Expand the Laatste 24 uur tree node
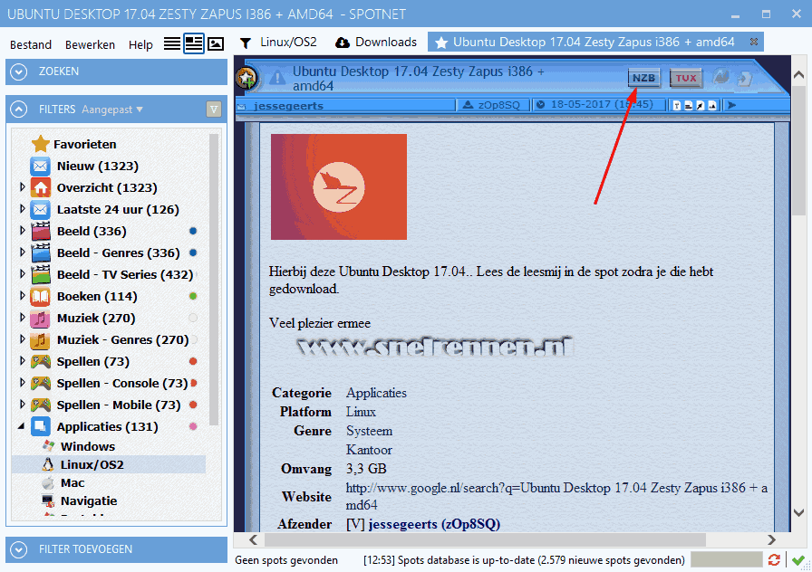 click(x=22, y=208)
